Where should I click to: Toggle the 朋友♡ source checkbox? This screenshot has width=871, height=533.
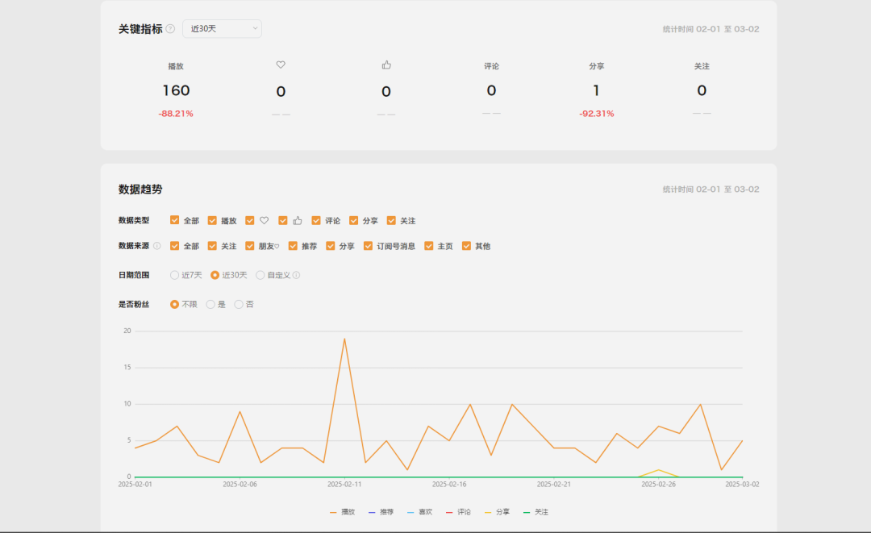click(250, 246)
